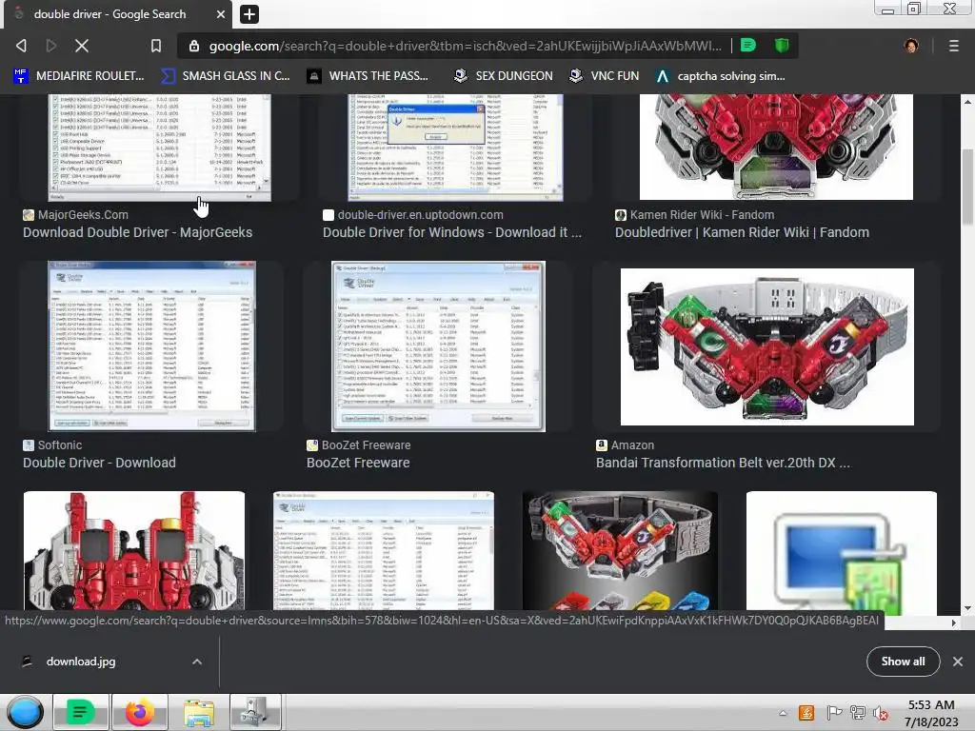Open the Amazon transformation belt image
The width and height of the screenshot is (975, 731).
tap(767, 346)
